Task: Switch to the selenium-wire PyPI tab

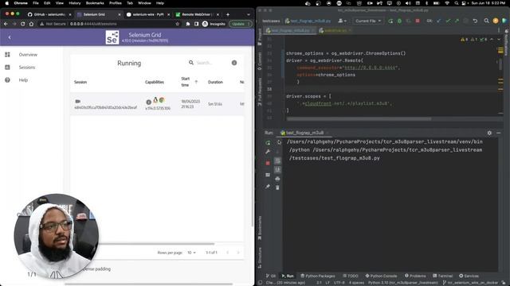Action: (147, 14)
